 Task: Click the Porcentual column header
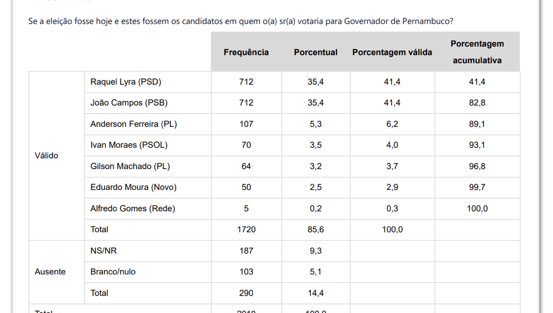click(316, 52)
